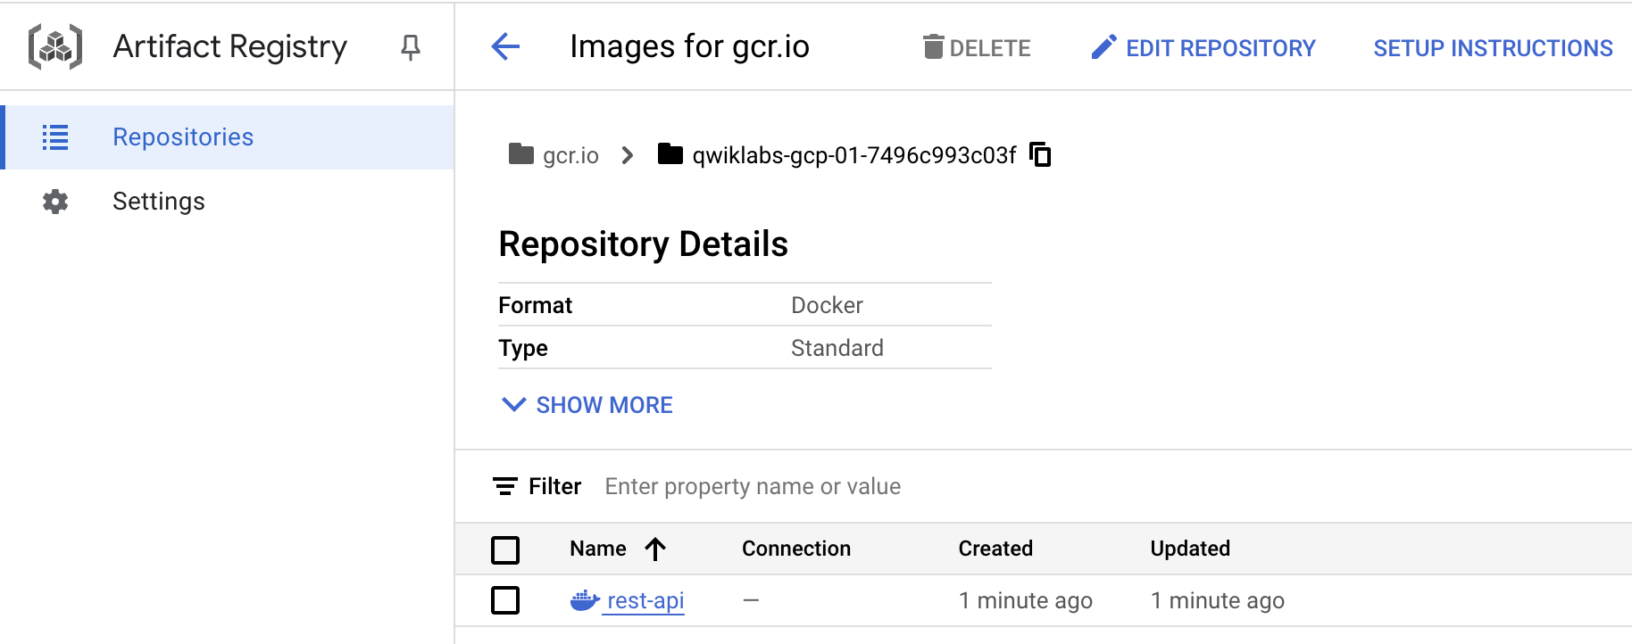
Task: Copy the repository path with copy icon
Action: coord(1040,154)
